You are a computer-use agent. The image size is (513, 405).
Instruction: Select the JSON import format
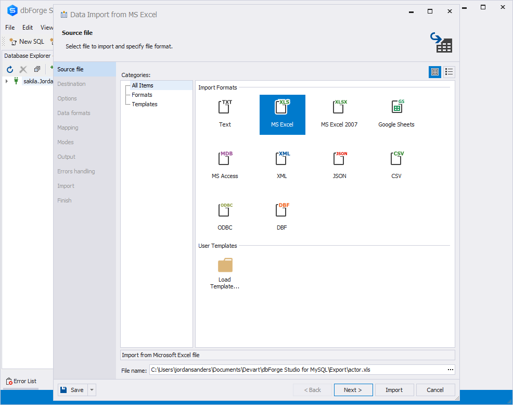(x=339, y=166)
